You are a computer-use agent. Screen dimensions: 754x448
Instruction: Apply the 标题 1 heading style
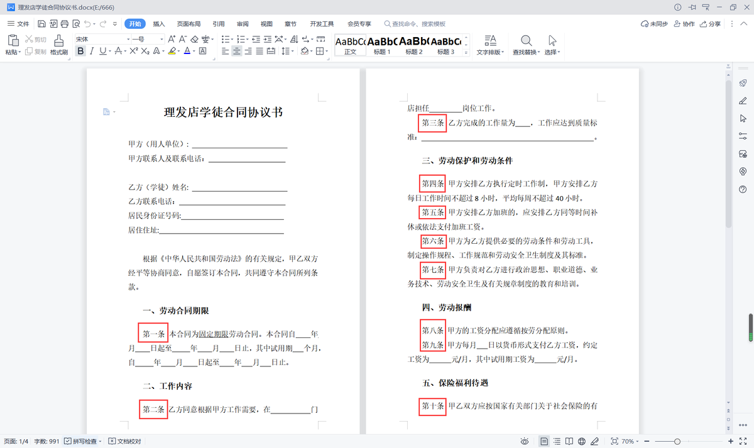(x=382, y=45)
